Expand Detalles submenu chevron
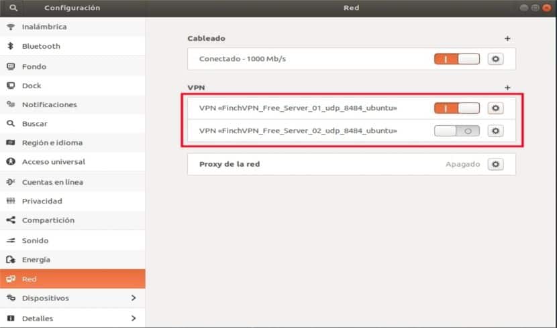The width and height of the screenshot is (557, 328). (x=134, y=318)
